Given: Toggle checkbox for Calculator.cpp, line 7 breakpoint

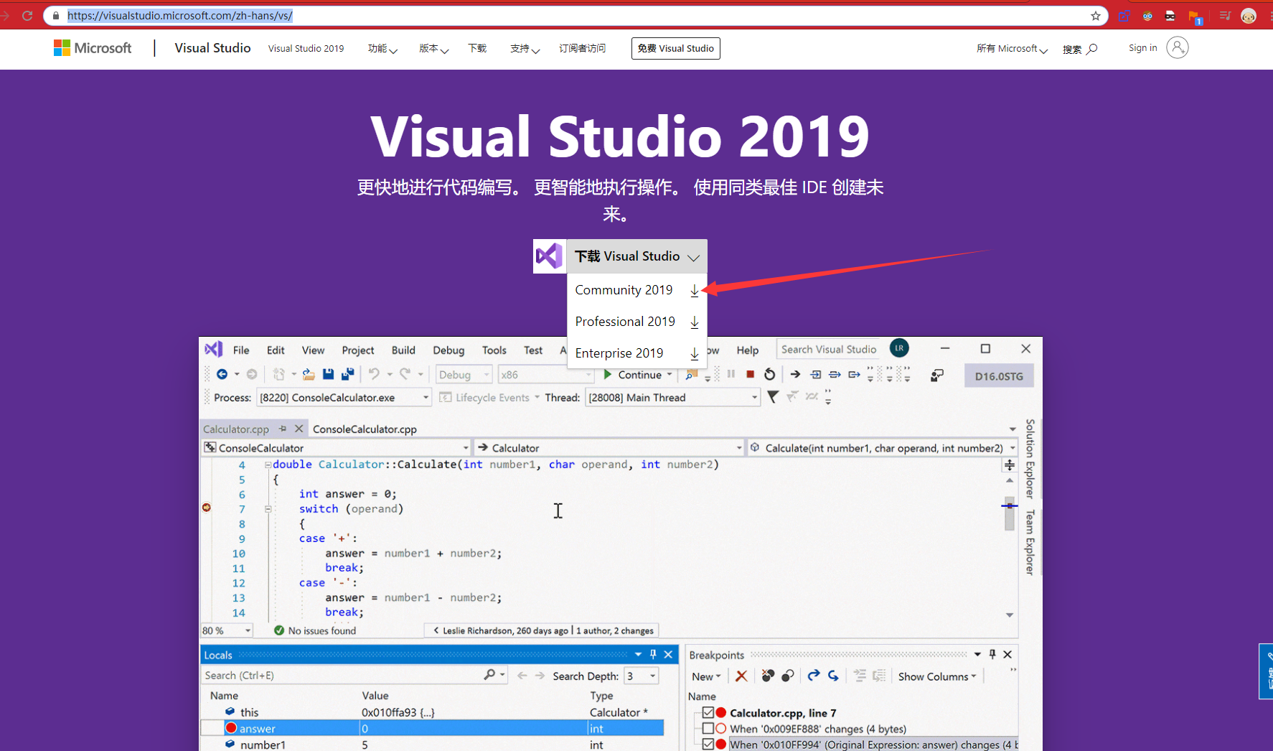Looking at the screenshot, I should click(x=708, y=712).
